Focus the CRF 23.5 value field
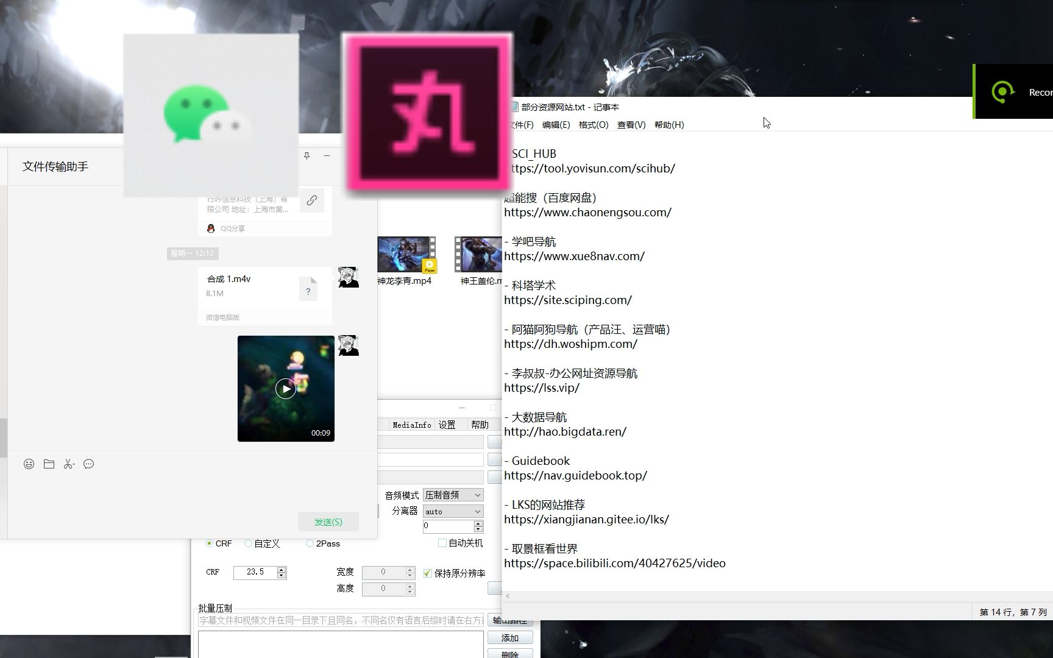Screen dimensions: 1053x658 pos(255,572)
